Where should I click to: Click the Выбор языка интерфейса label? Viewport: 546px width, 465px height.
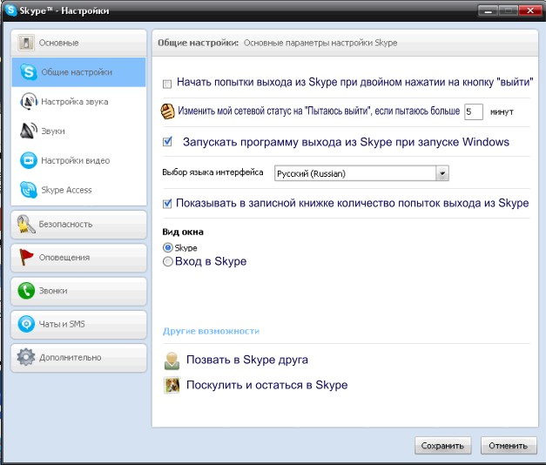212,172
